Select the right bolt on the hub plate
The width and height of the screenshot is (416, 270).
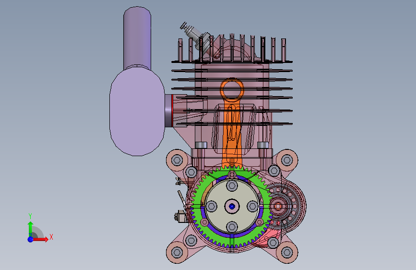[252, 206]
